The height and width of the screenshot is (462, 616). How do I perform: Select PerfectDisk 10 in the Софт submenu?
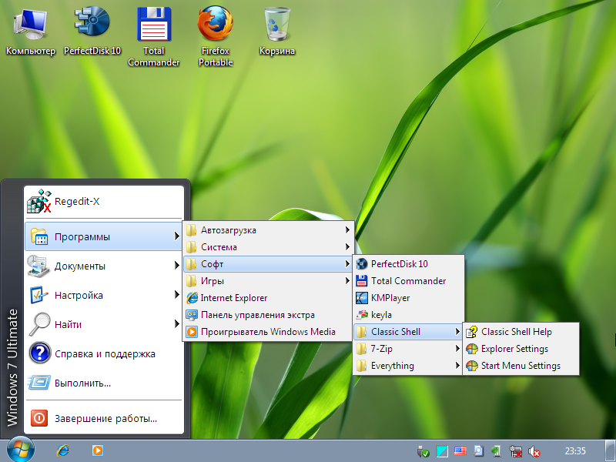click(x=408, y=264)
